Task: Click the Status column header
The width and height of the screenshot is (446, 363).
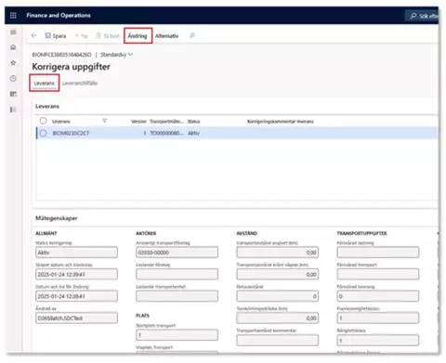Action: pyautogui.click(x=193, y=122)
